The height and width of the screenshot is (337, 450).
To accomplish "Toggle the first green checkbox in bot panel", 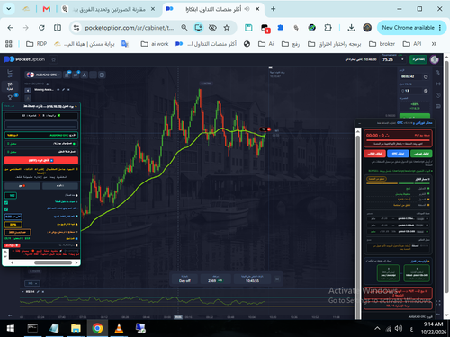I will pos(6,203).
